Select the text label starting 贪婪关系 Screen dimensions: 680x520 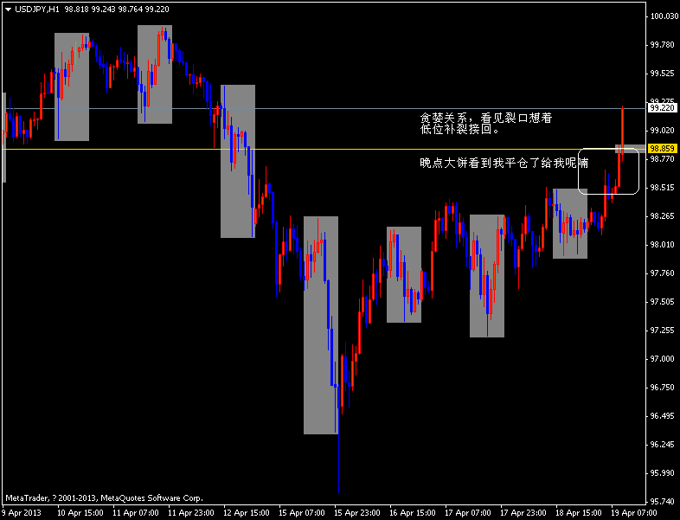click(486, 118)
